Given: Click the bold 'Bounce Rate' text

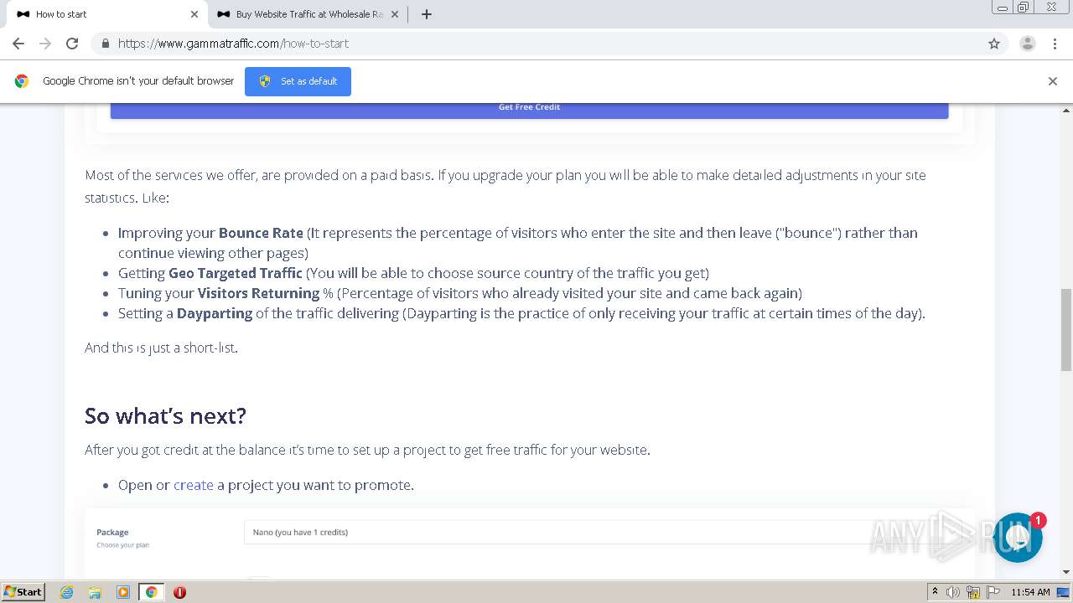Looking at the screenshot, I should [261, 233].
